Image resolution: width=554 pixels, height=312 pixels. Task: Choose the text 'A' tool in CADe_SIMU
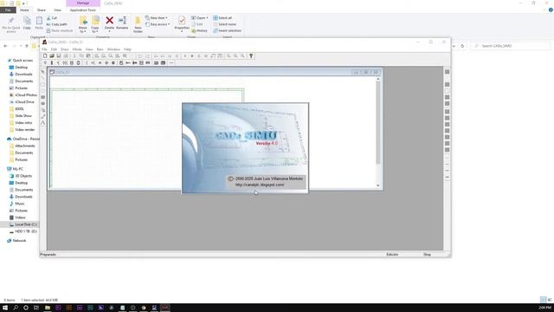(43, 123)
